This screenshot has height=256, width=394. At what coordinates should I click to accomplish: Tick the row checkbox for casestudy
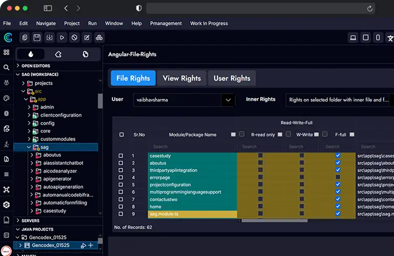tap(121, 156)
